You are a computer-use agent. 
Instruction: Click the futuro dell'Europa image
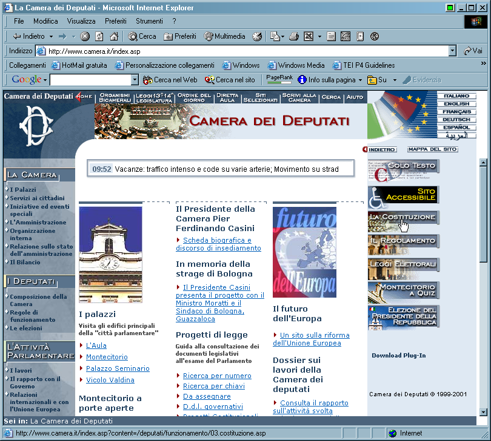[x=304, y=252]
